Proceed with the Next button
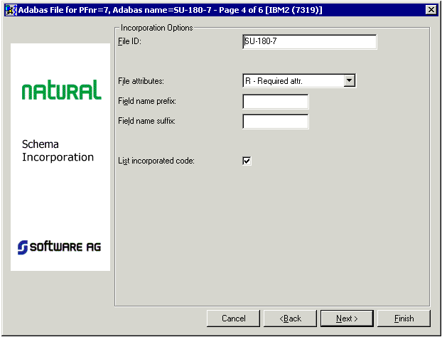Viewport: 442px width, 337px height. tap(347, 318)
